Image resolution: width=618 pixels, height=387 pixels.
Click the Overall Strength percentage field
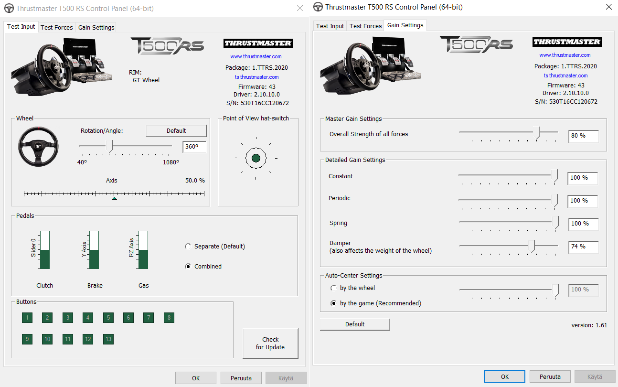[x=583, y=136]
